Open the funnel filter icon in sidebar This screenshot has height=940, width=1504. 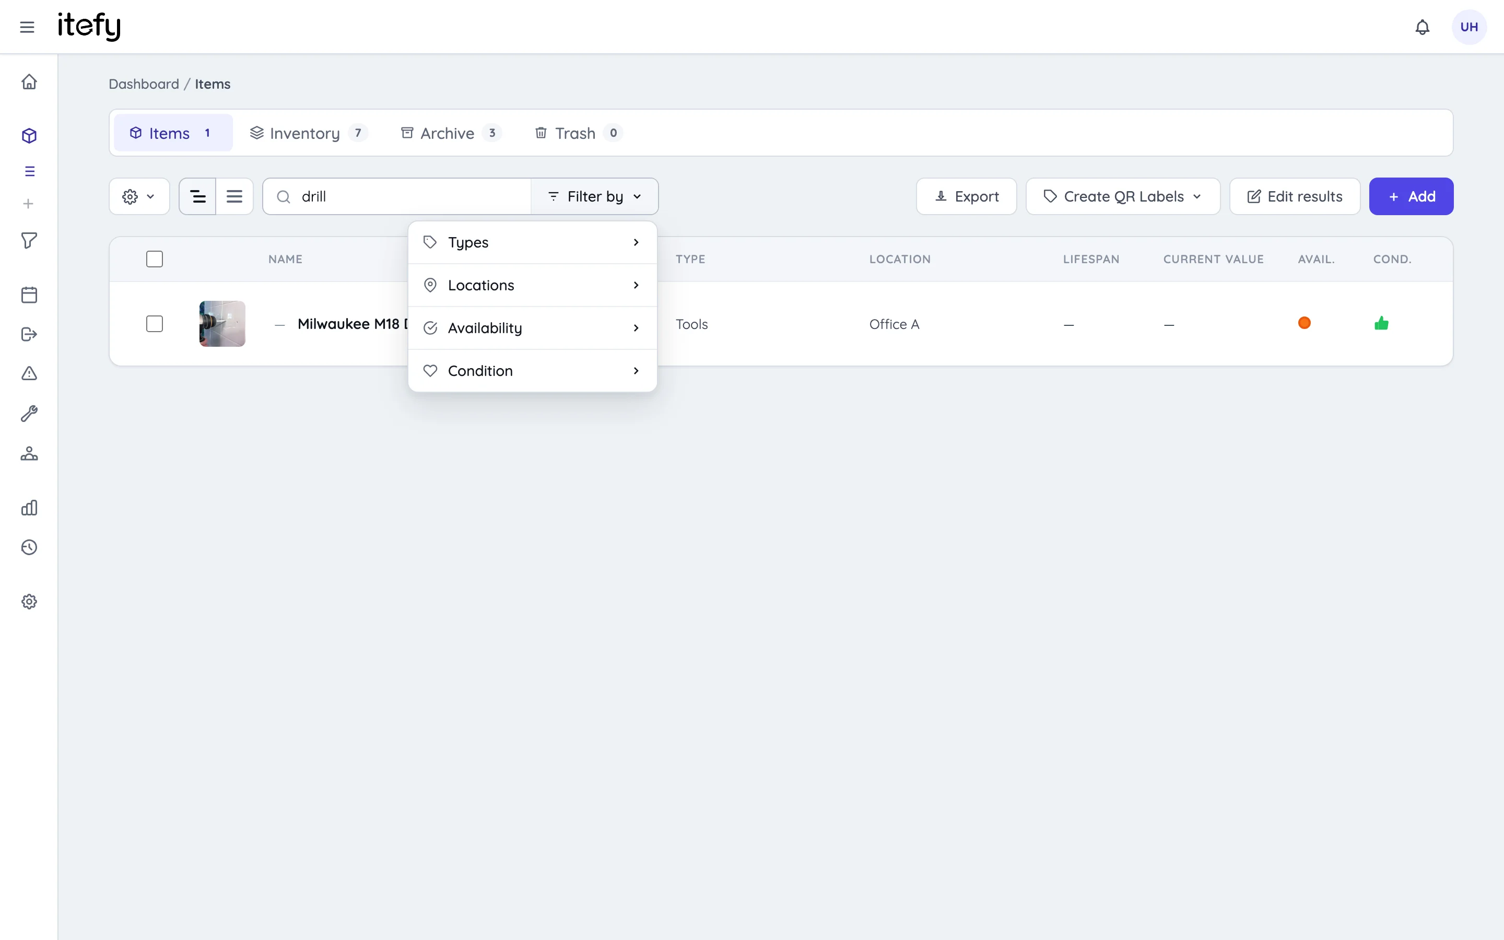coord(29,241)
